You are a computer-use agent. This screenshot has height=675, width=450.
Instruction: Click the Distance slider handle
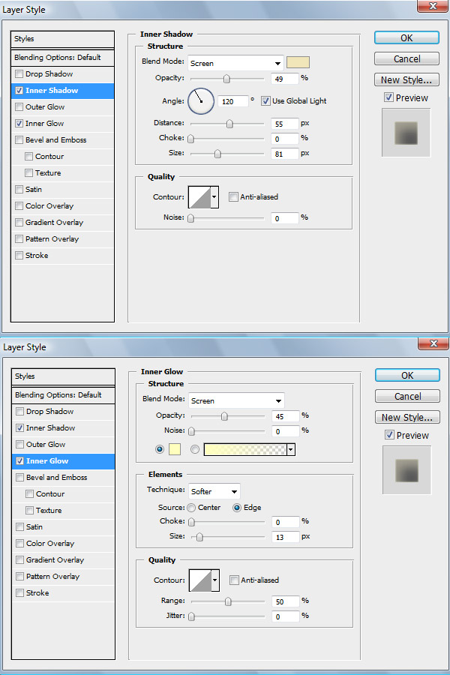click(229, 124)
